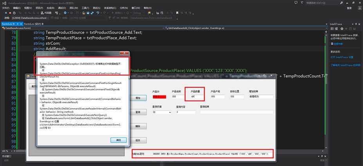Click the restart debugging icon
363x166 pixels.
click(x=14, y=13)
